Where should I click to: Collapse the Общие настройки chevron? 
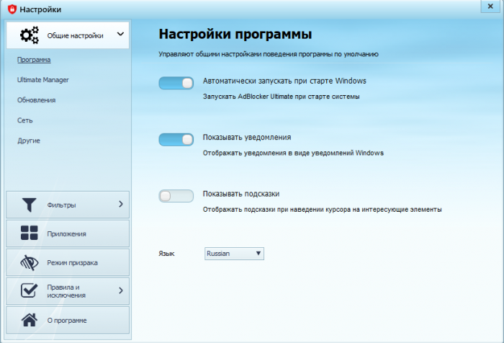coord(120,34)
